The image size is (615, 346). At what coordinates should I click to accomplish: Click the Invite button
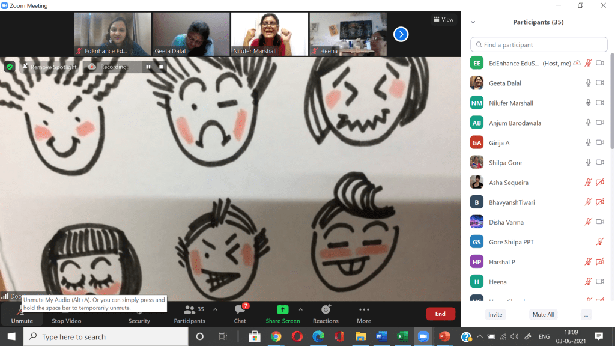495,314
